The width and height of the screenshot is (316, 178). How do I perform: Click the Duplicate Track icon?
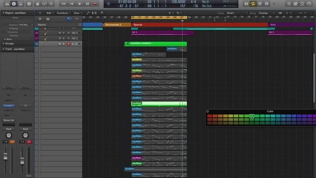click(48, 19)
